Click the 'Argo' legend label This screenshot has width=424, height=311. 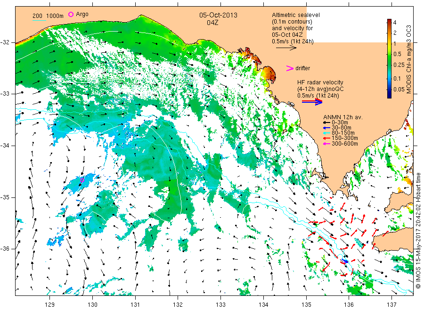82,14
